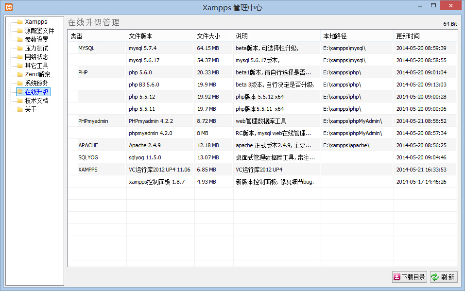The image size is (465, 291).
Task: Click the folder icon next to Zend解密
Action: coord(20,74)
